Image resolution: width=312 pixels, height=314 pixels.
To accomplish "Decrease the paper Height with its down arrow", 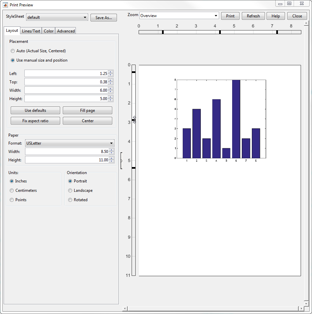I will point(112,161).
